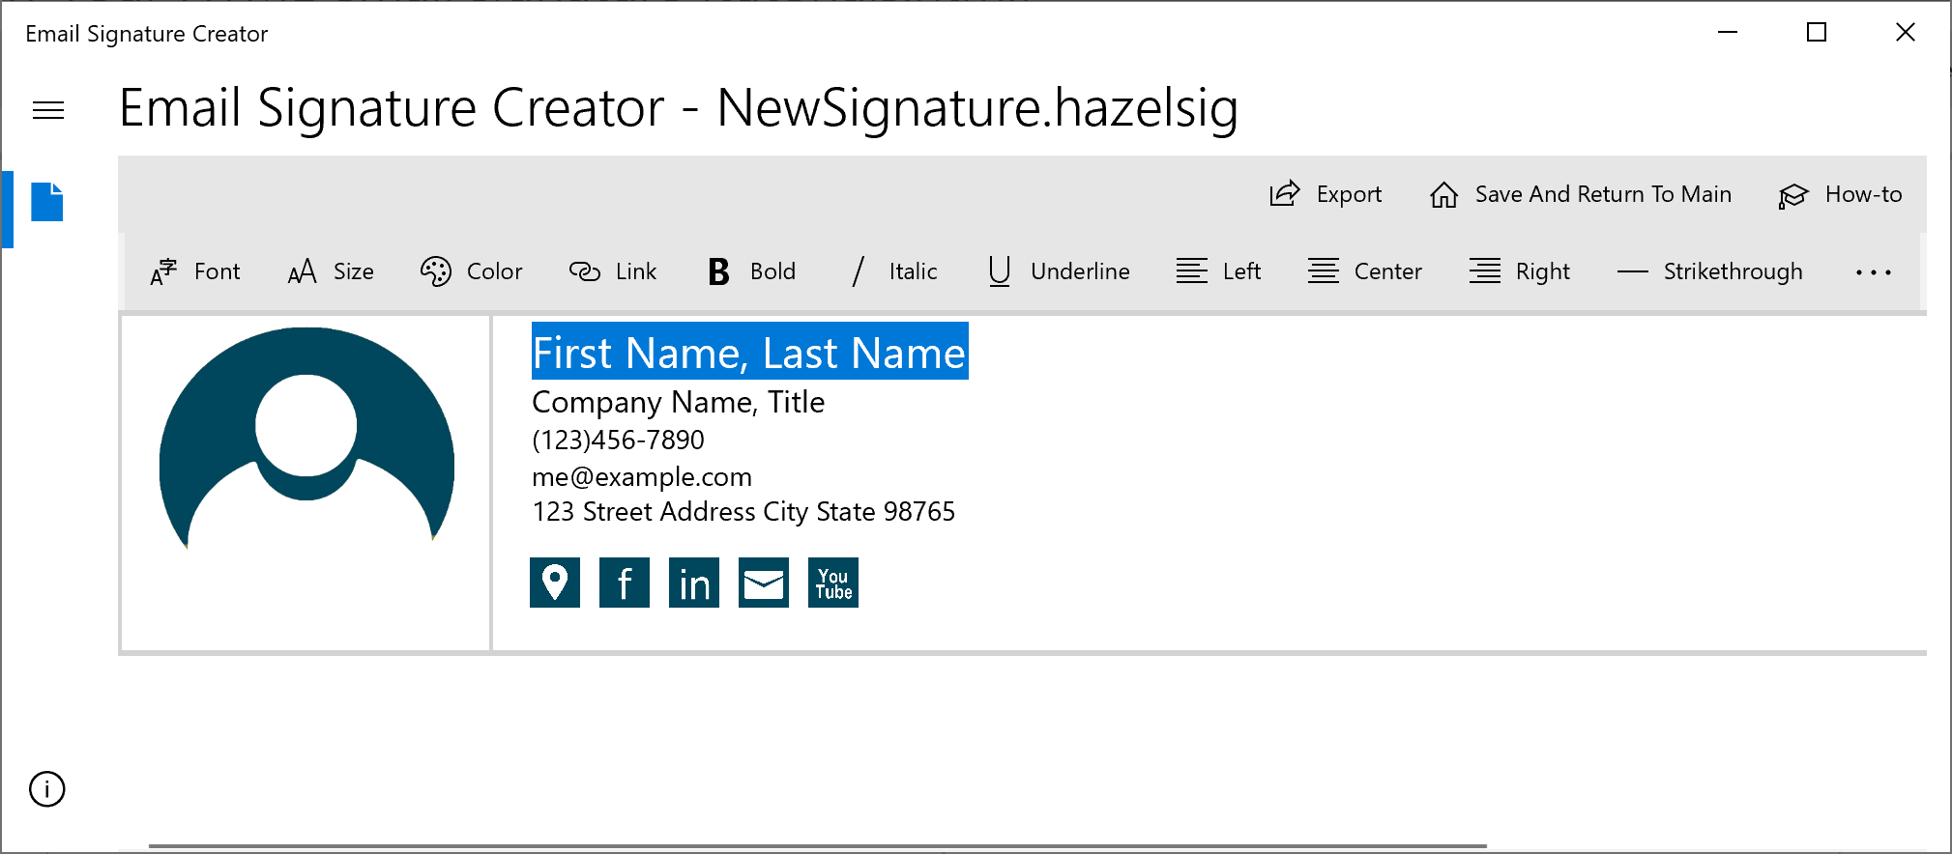Click the YouTube icon in signature

click(833, 583)
